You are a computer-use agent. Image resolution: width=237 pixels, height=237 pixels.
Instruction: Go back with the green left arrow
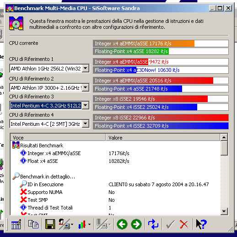click(x=122, y=224)
